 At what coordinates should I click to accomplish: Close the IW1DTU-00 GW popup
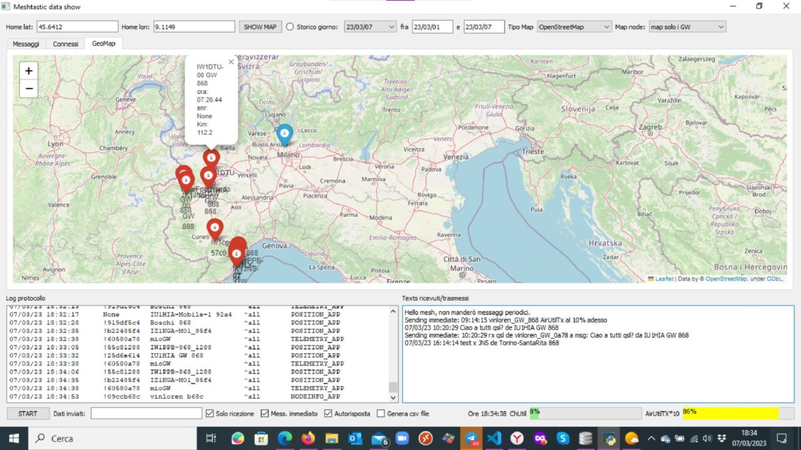click(x=231, y=62)
